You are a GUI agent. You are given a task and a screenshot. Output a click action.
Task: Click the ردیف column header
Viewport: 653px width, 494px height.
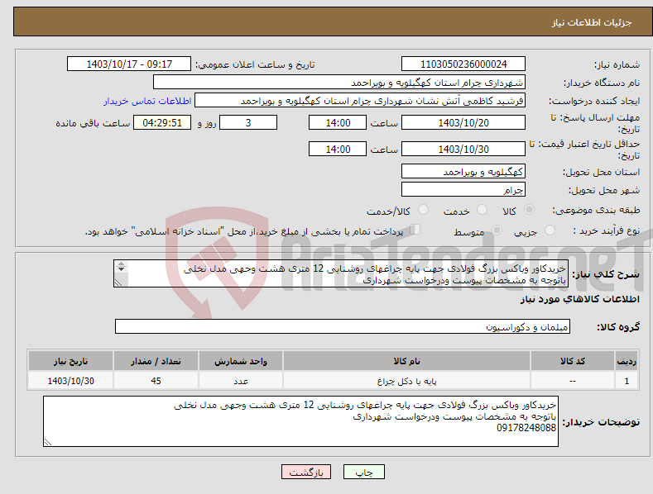627,361
